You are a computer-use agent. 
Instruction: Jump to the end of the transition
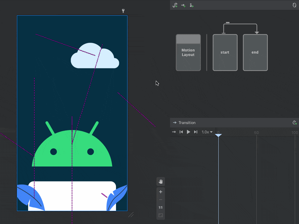195,132
